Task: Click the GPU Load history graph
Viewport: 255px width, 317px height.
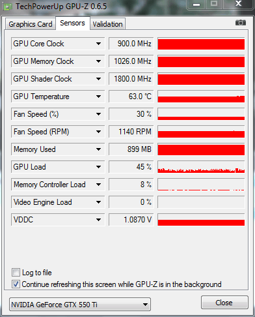Action: pyautogui.click(x=201, y=167)
